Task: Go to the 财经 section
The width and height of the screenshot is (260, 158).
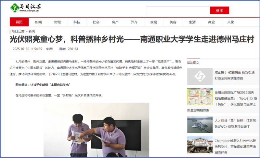Action: [x=58, y=22]
